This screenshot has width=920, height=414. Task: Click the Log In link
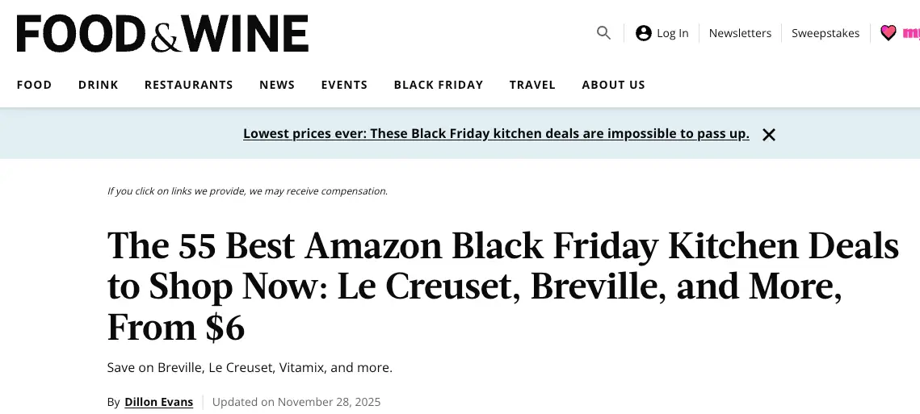coord(672,33)
